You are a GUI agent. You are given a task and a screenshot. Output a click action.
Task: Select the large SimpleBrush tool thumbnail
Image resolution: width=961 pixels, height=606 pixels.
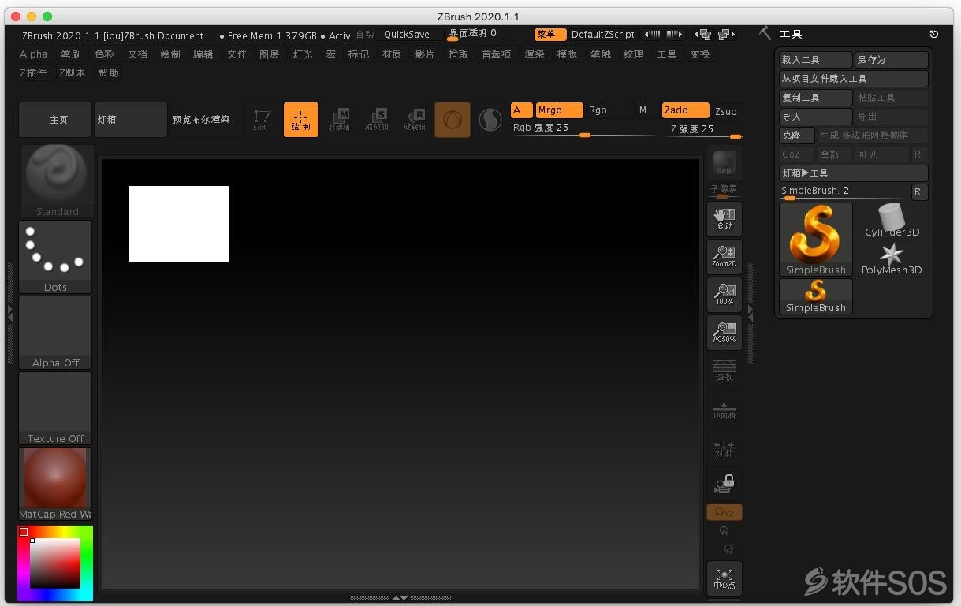point(816,240)
